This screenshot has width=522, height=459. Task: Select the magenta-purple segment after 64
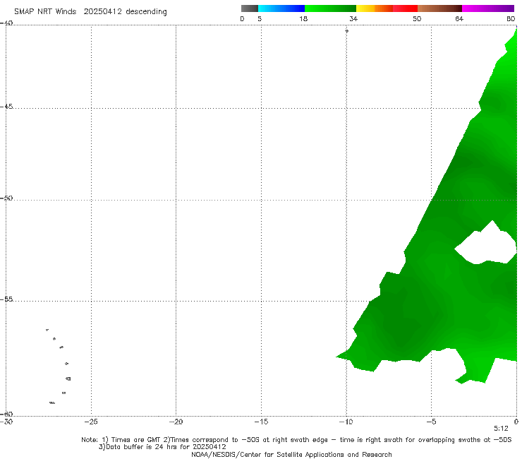(x=488, y=8)
